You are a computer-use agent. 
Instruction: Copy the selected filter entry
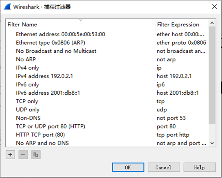(x=36, y=155)
